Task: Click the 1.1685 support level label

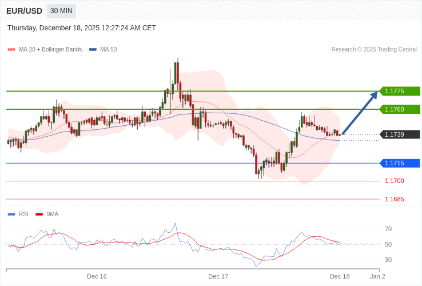Action: pyautogui.click(x=394, y=199)
